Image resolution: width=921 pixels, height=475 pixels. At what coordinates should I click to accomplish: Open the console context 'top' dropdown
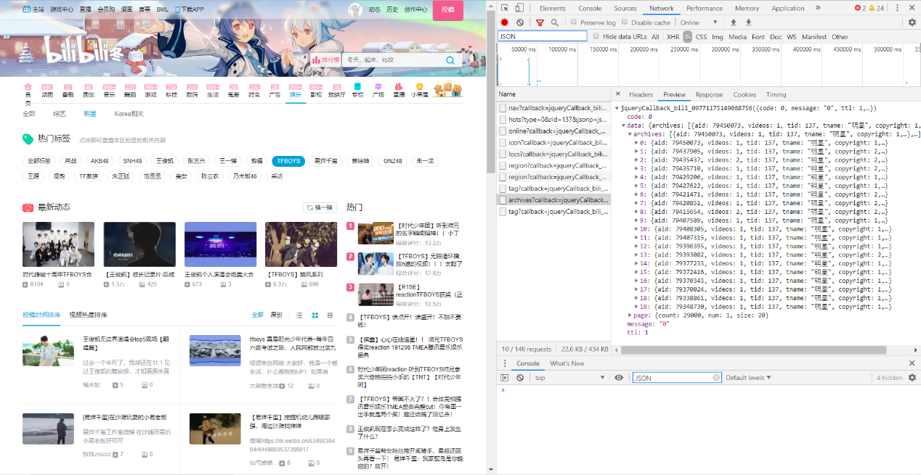point(569,378)
